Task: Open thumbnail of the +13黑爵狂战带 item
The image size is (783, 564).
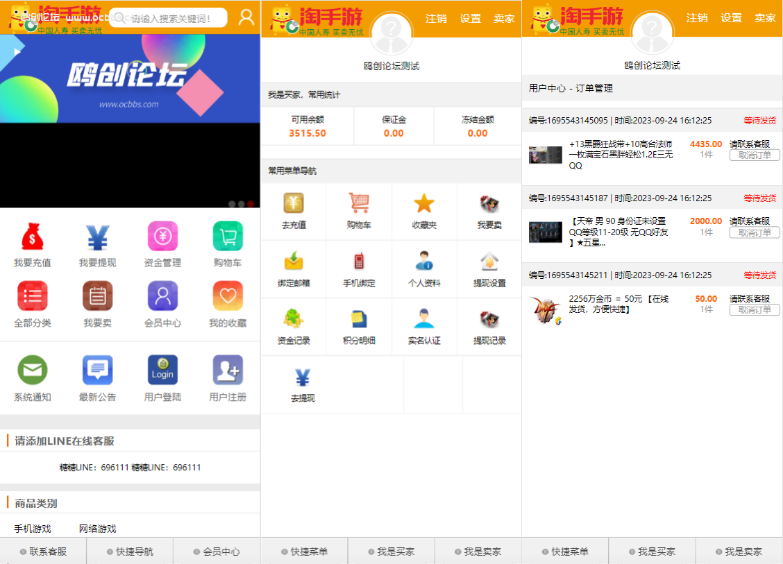Action: (x=546, y=155)
